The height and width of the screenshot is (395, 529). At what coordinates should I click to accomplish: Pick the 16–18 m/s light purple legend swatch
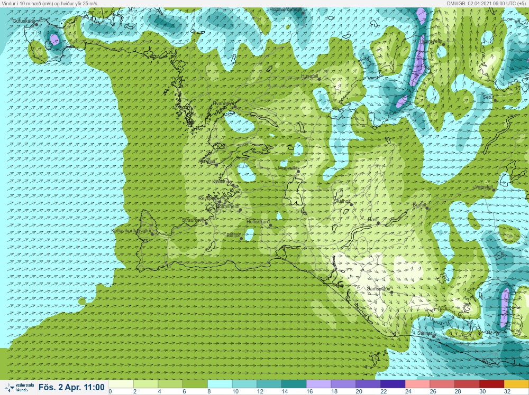318,384
